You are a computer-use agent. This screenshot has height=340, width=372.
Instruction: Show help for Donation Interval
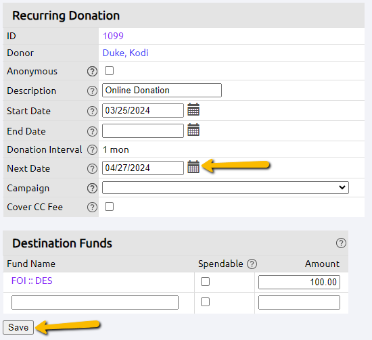click(92, 149)
